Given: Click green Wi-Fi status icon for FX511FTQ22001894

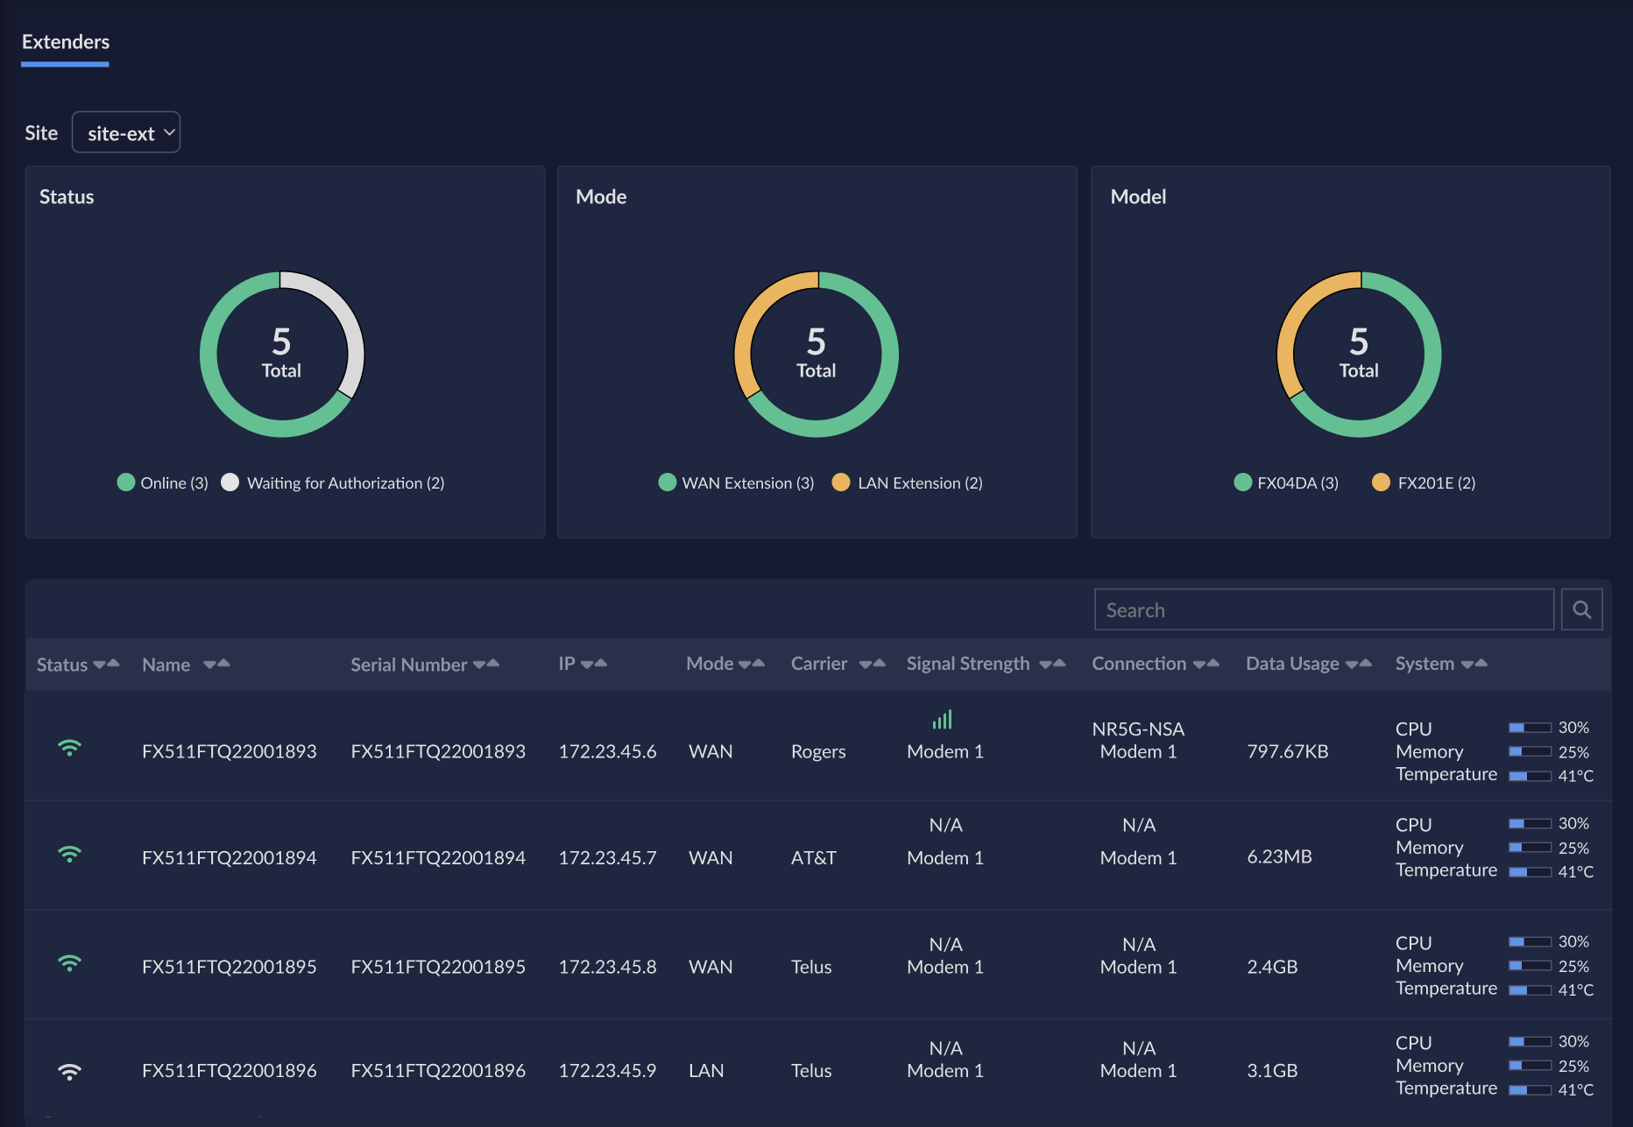Looking at the screenshot, I should [69, 855].
